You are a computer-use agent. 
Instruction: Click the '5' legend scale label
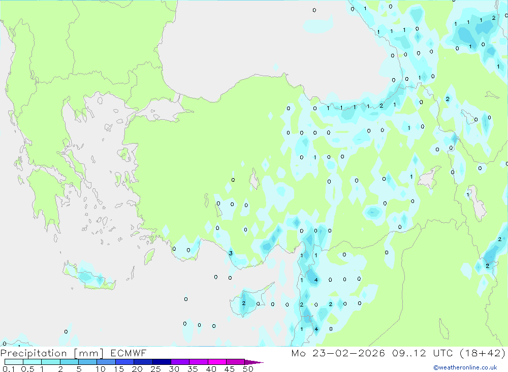[x=79, y=369]
